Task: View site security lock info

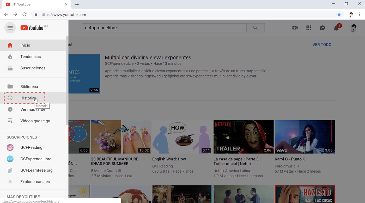Action: pyautogui.click(x=36, y=15)
